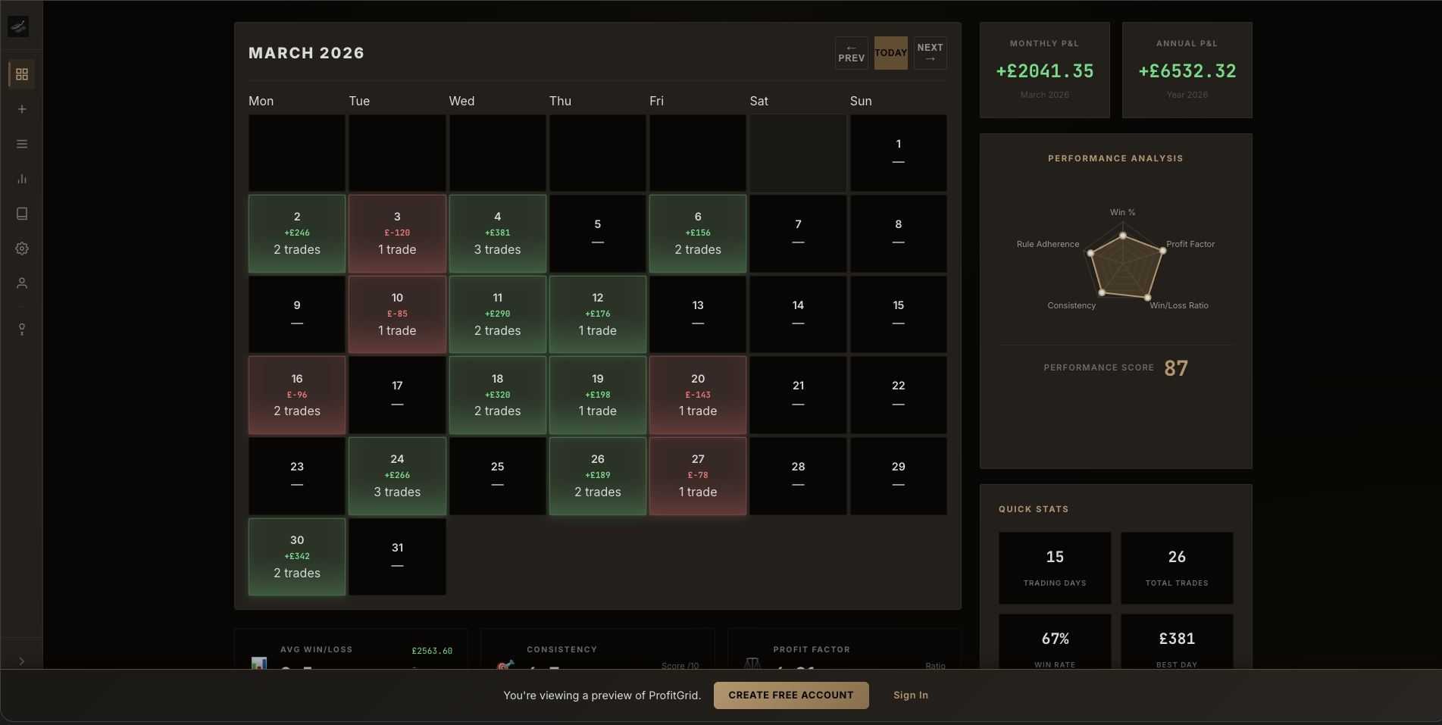The image size is (1442, 725).
Task: Open the dashboard grid view in sidebar
Action: [x=22, y=74]
